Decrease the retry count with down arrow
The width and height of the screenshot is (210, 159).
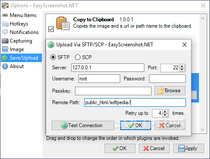coord(165,115)
